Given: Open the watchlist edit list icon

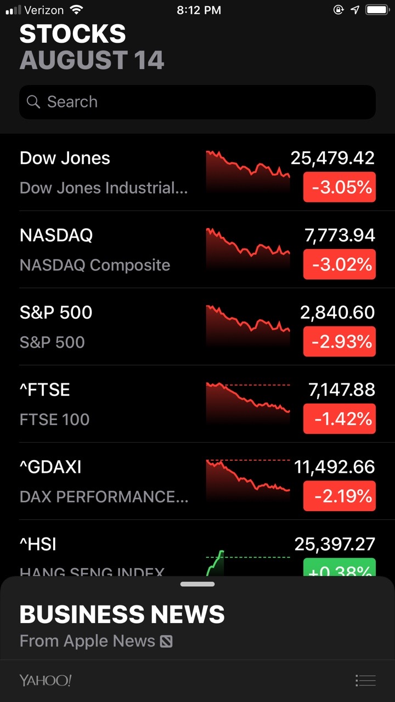Looking at the screenshot, I should pos(365,681).
